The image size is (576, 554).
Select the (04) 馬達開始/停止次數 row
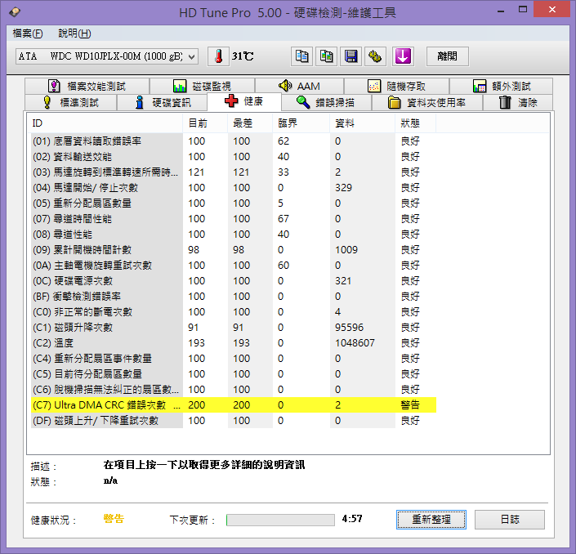pos(234,188)
